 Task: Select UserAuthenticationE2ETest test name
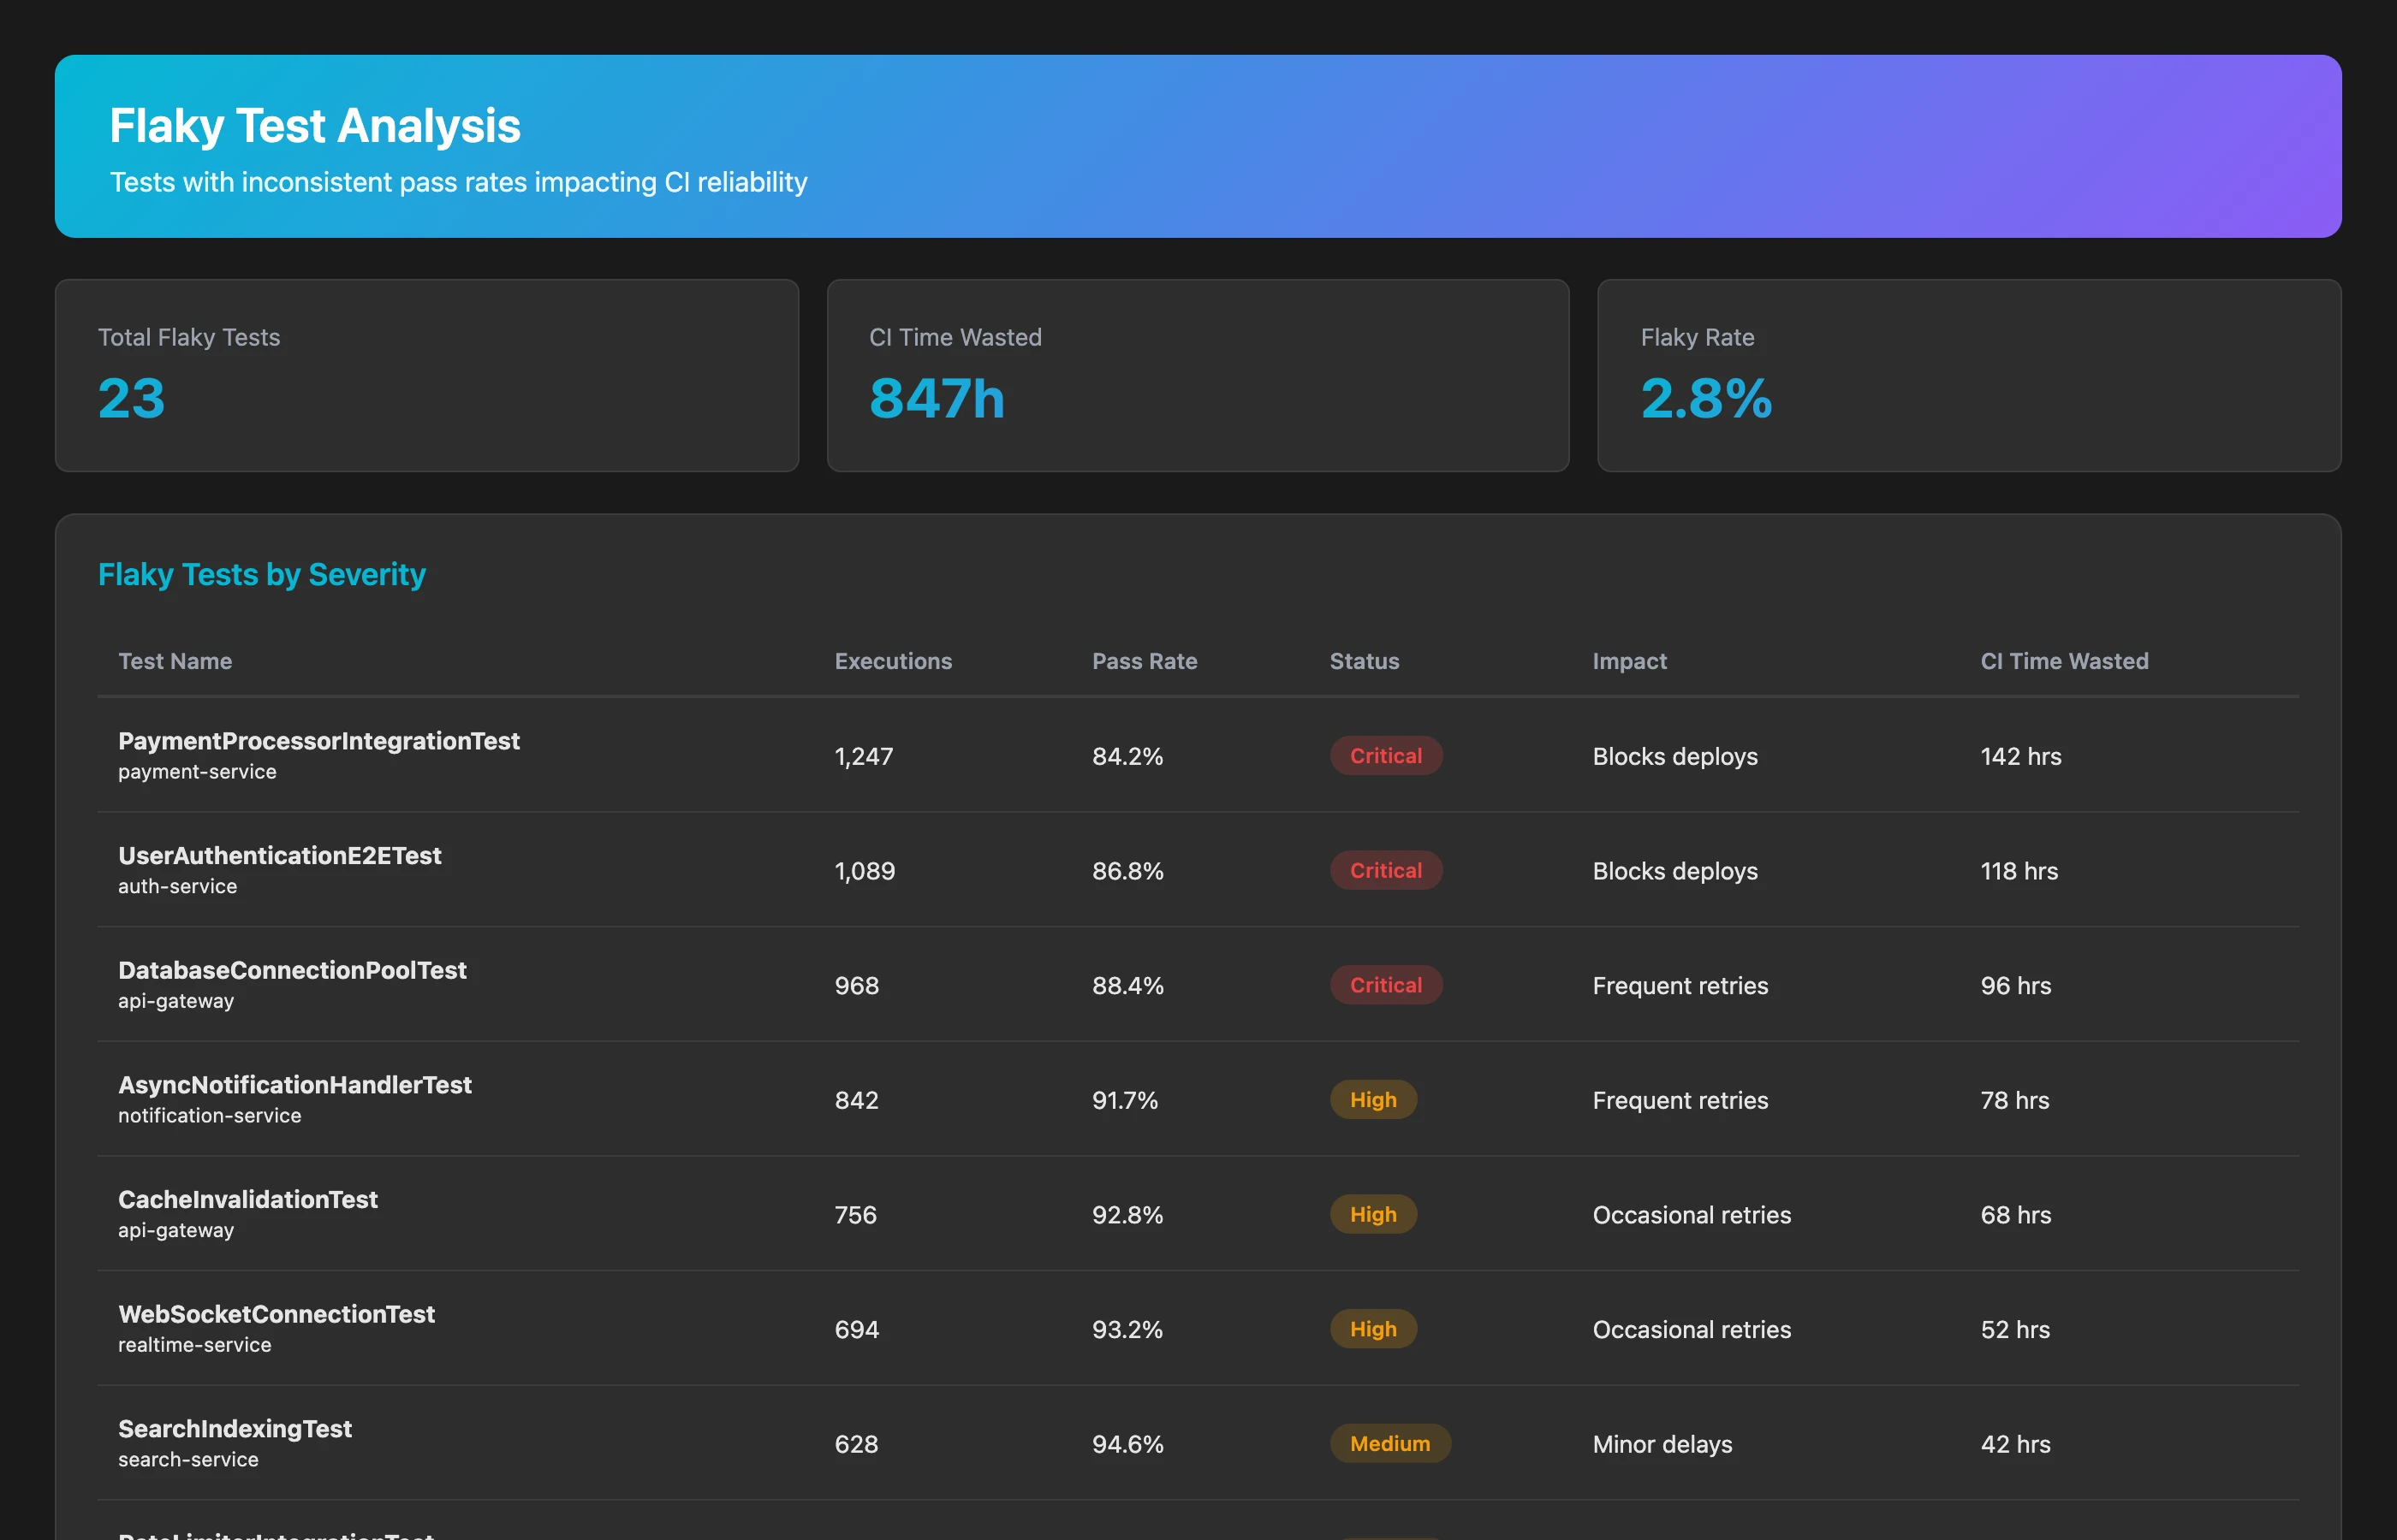click(x=280, y=856)
